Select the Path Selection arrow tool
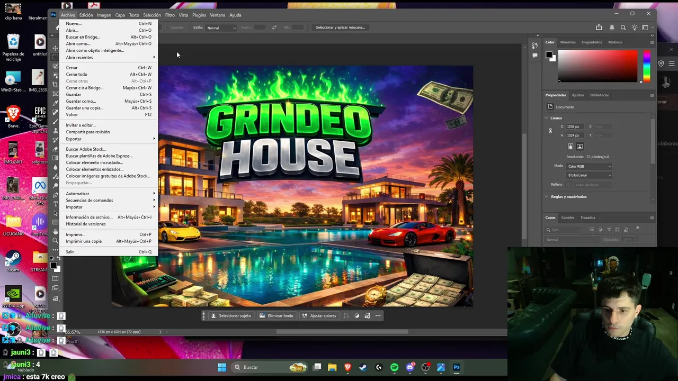The height and width of the screenshot is (381, 678). click(x=56, y=213)
